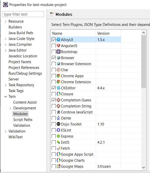Disable the CKEditor module checkbox
Viewport: 150px width, 173px height.
click(54, 88)
